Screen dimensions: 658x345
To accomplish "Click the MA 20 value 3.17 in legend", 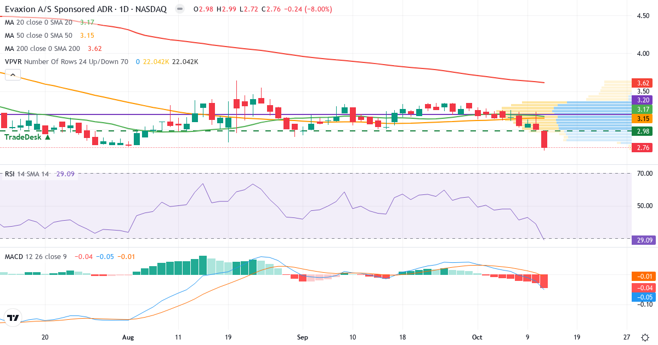I will pyautogui.click(x=87, y=22).
